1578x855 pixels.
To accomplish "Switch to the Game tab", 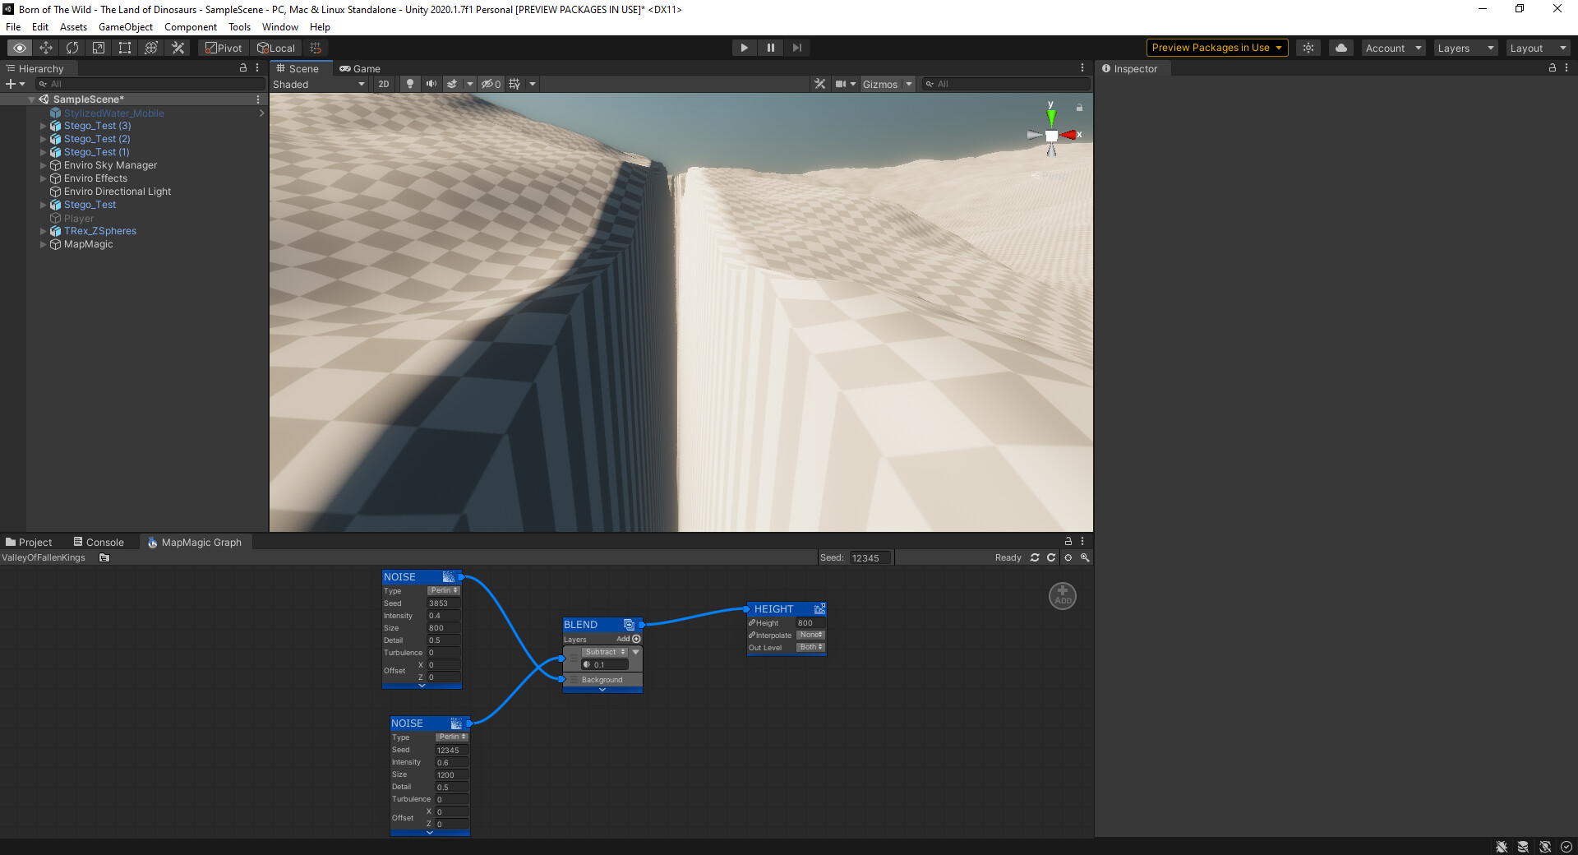I will (x=360, y=68).
